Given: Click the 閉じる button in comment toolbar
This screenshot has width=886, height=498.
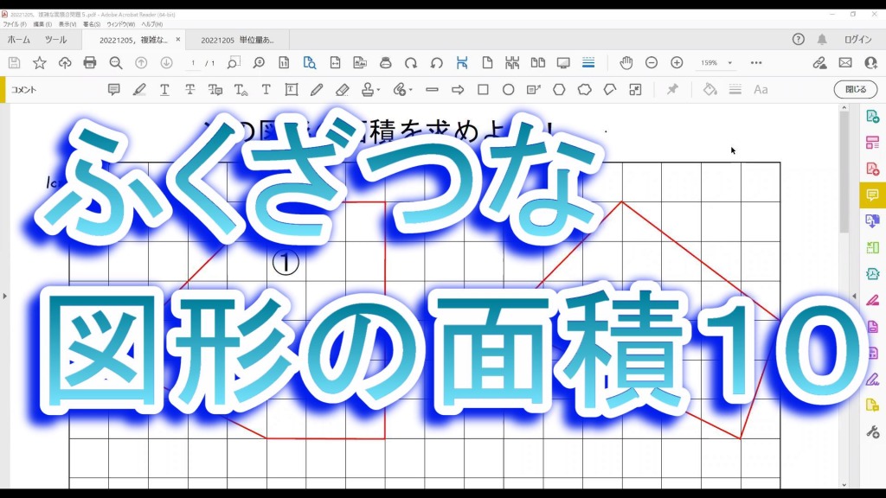Looking at the screenshot, I should point(855,90).
